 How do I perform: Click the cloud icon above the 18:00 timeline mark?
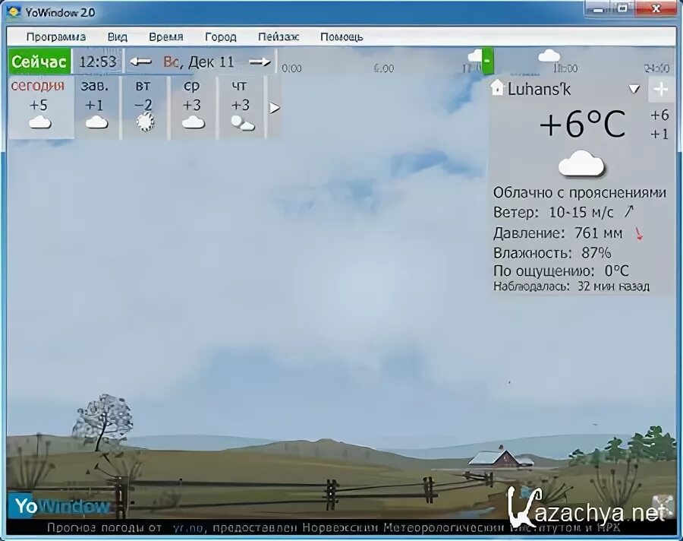(x=549, y=56)
